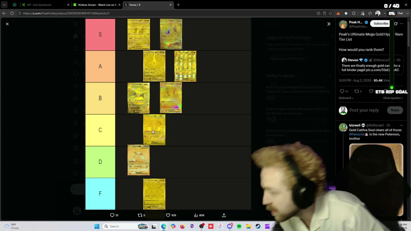Change the Relevant reply sorting

346,98
